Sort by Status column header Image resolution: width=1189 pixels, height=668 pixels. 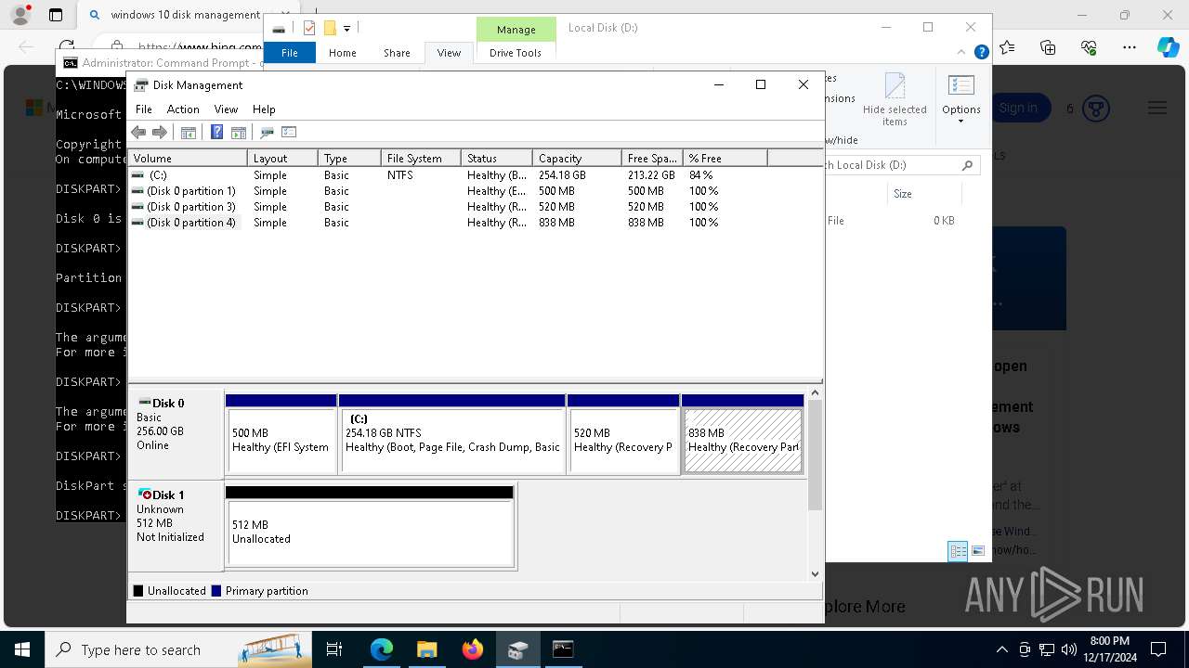(497, 159)
